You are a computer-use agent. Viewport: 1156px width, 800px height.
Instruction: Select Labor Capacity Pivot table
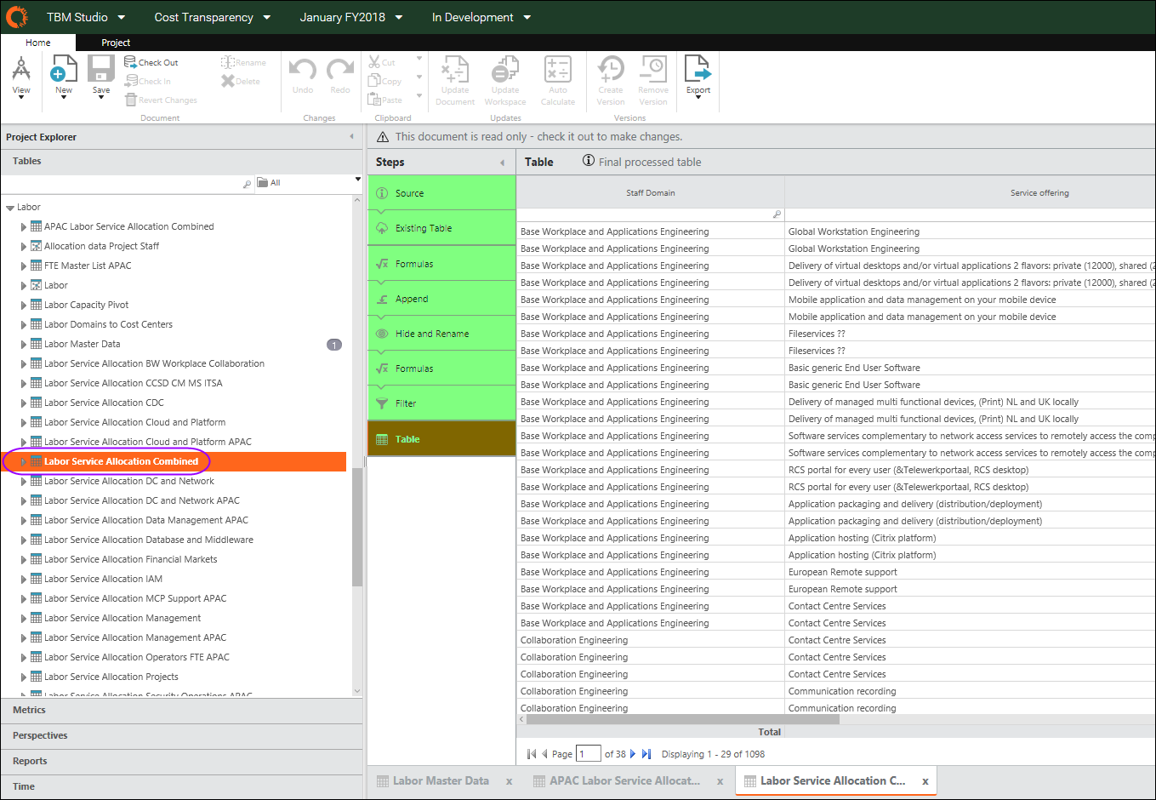tap(87, 305)
